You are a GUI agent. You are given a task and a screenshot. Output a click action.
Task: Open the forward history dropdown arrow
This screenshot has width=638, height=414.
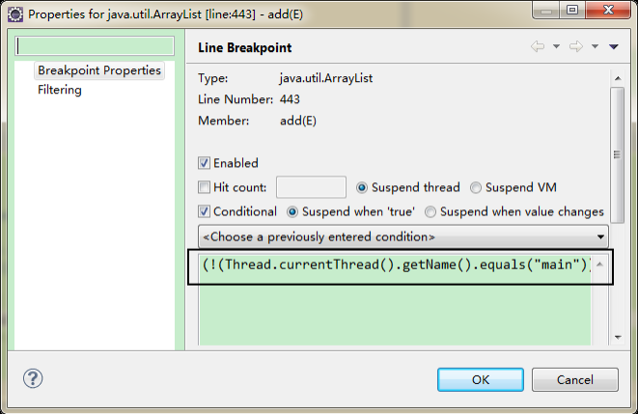tap(592, 46)
